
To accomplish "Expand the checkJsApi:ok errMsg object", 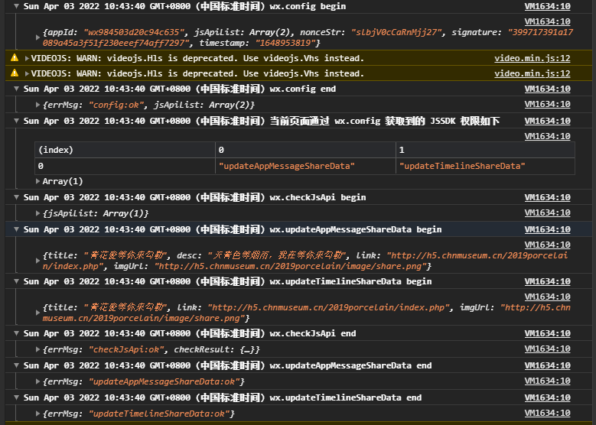I will click(x=37, y=349).
